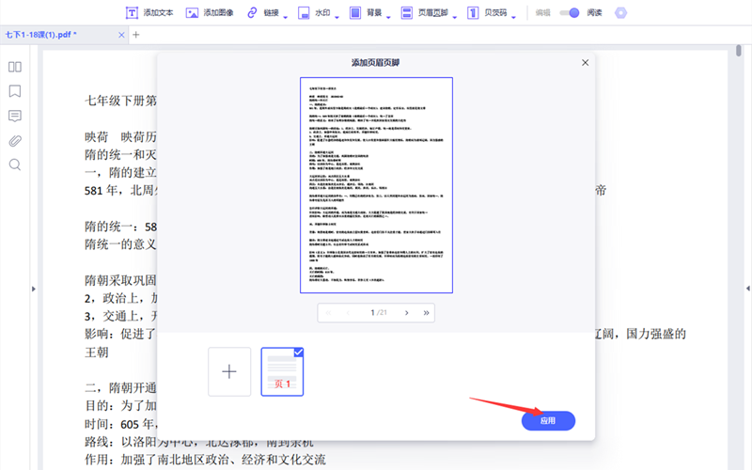Click the 添加文本 (Add Text) tool

tap(149, 13)
